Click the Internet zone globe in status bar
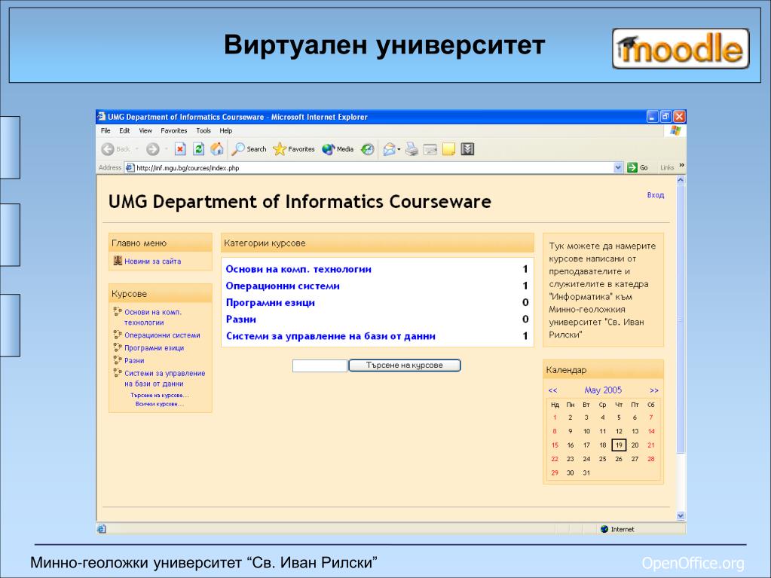The width and height of the screenshot is (771, 578). click(x=604, y=529)
